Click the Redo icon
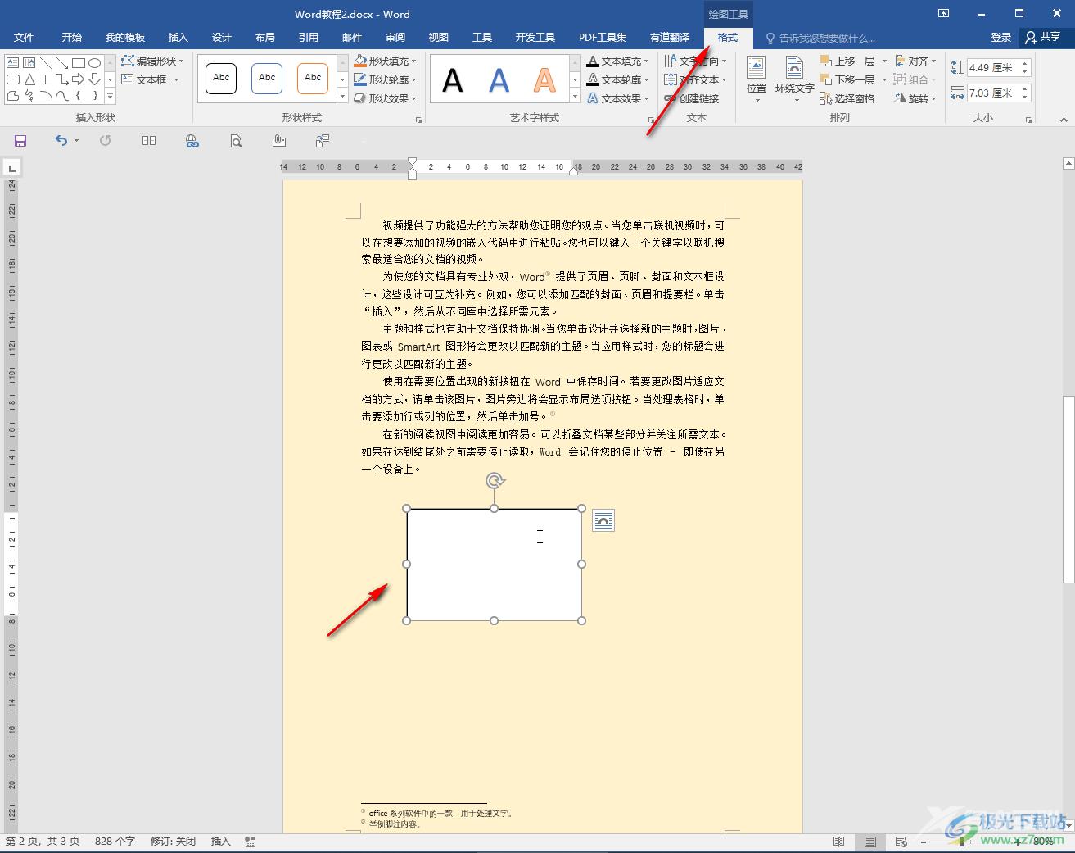 pyautogui.click(x=105, y=141)
